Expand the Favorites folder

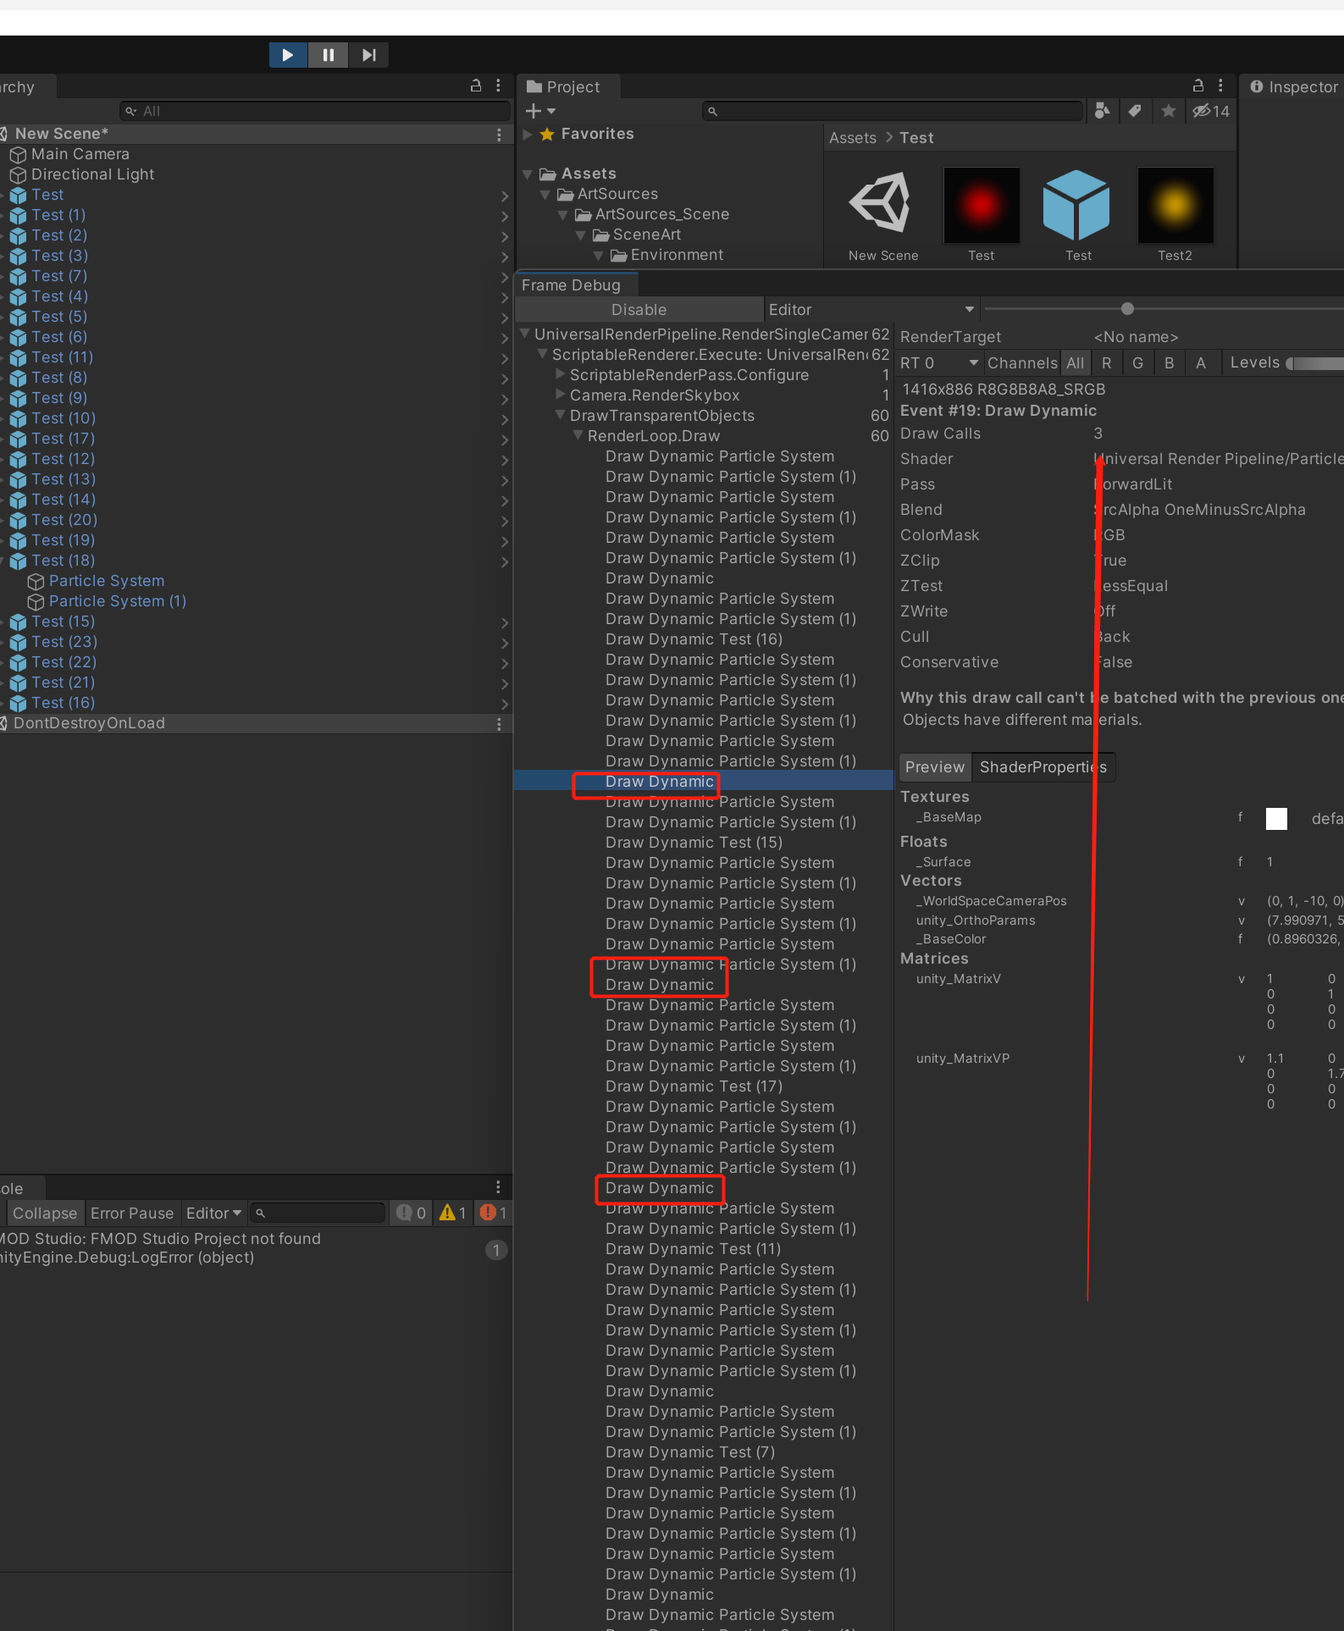tap(528, 134)
